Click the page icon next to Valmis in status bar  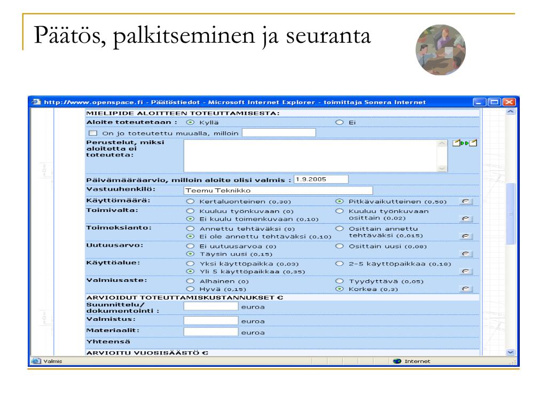(x=36, y=361)
